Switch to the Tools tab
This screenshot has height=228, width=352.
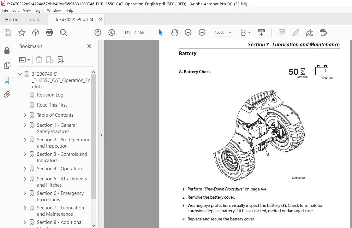tap(33, 20)
